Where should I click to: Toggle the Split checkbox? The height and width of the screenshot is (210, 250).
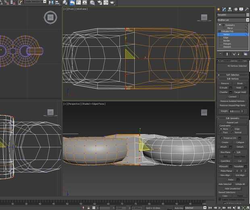(234, 152)
